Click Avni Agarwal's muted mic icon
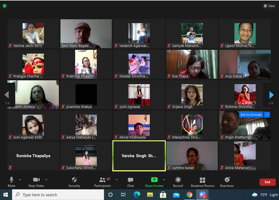Viewport: 279px width, 200px height. click(x=10, y=137)
